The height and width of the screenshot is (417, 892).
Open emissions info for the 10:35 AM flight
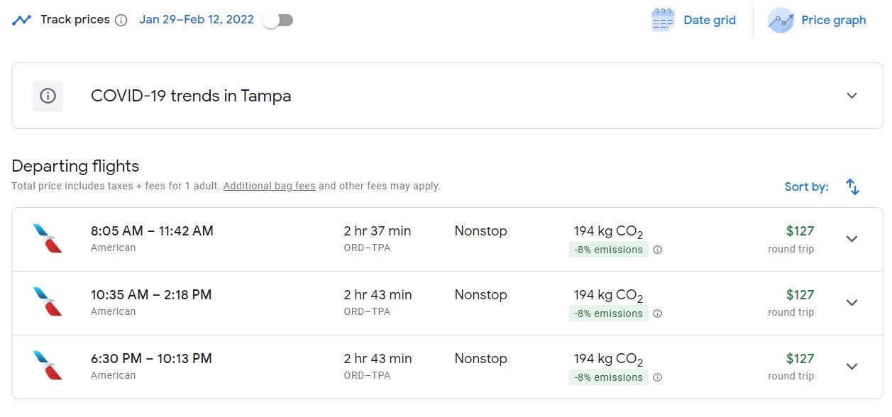pyautogui.click(x=658, y=313)
